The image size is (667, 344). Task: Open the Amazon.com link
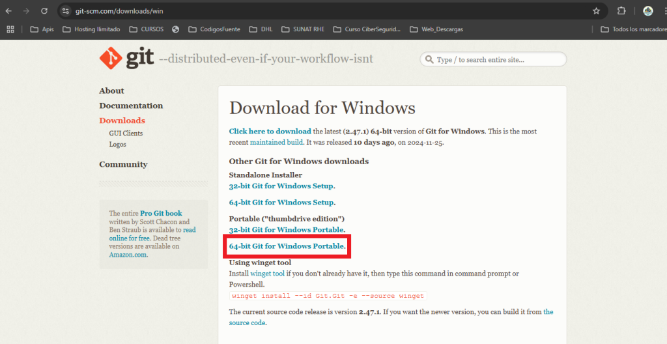128,255
